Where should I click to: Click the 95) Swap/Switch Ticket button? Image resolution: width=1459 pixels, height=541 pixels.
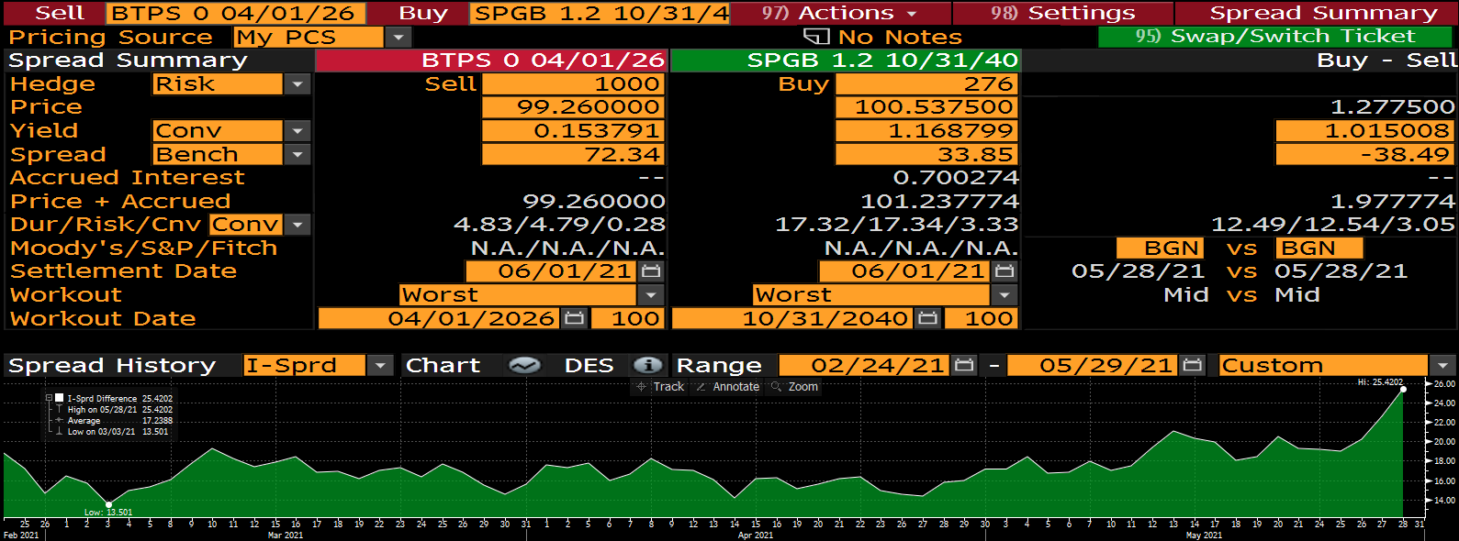(x=1275, y=37)
